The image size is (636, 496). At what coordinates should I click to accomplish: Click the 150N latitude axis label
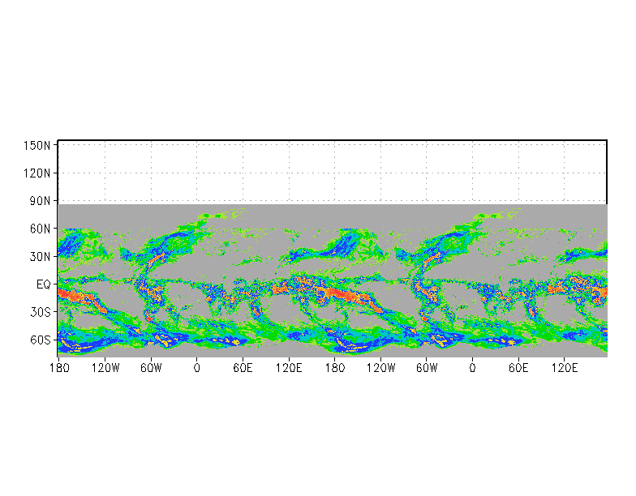(x=37, y=146)
